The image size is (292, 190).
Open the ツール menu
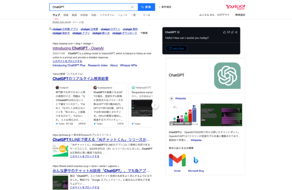click(x=146, y=15)
